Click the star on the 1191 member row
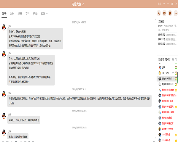The image size is (178, 142). coord(176,135)
